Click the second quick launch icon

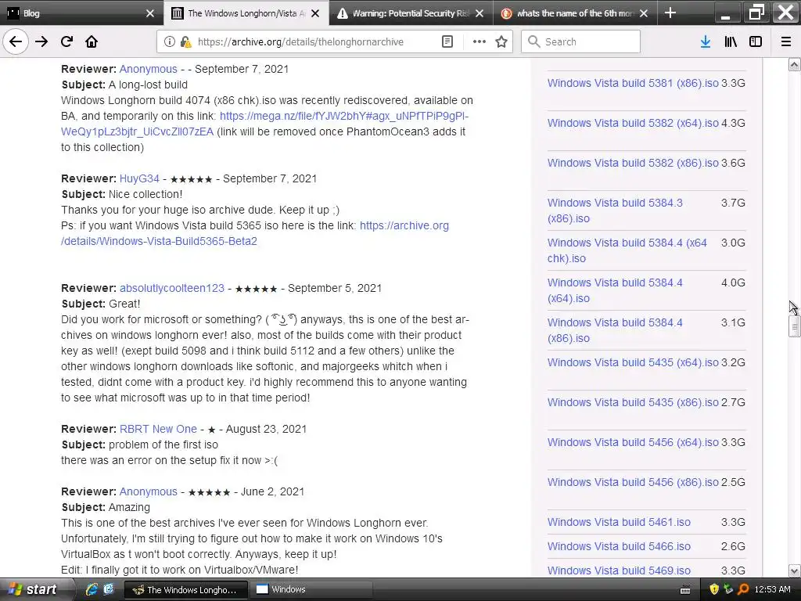(108, 589)
